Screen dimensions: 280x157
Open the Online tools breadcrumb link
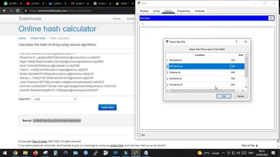(38, 38)
